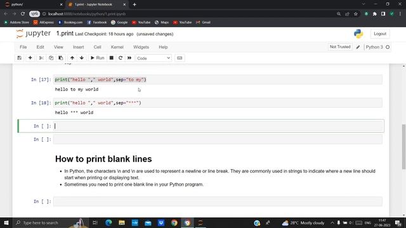
Task: Click the Jupyter logo
Action: click(x=33, y=34)
